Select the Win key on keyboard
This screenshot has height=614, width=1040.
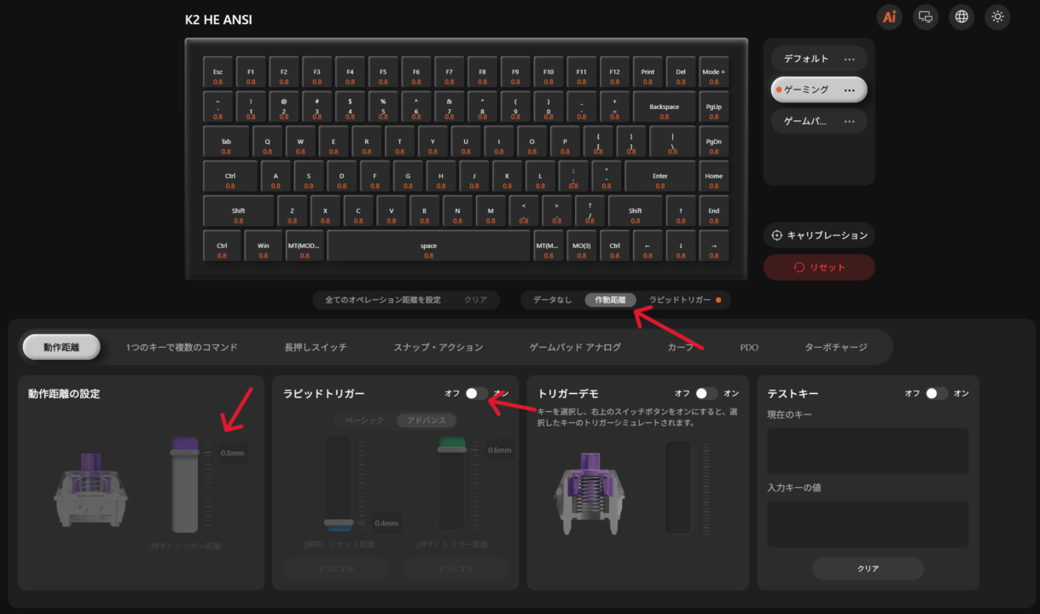264,246
